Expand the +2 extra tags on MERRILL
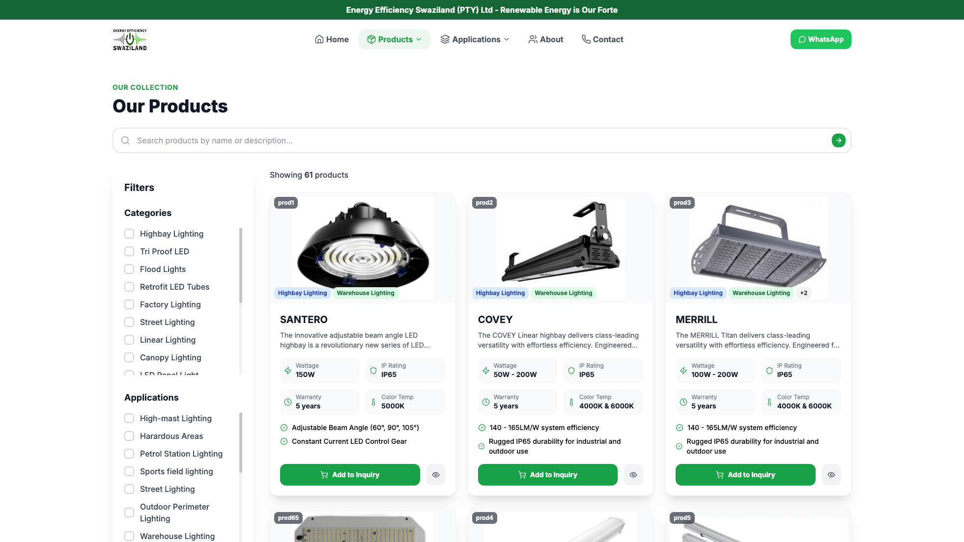The image size is (964, 542). (x=803, y=293)
